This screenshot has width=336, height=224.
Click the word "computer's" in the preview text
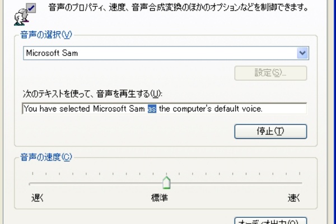(x=192, y=109)
